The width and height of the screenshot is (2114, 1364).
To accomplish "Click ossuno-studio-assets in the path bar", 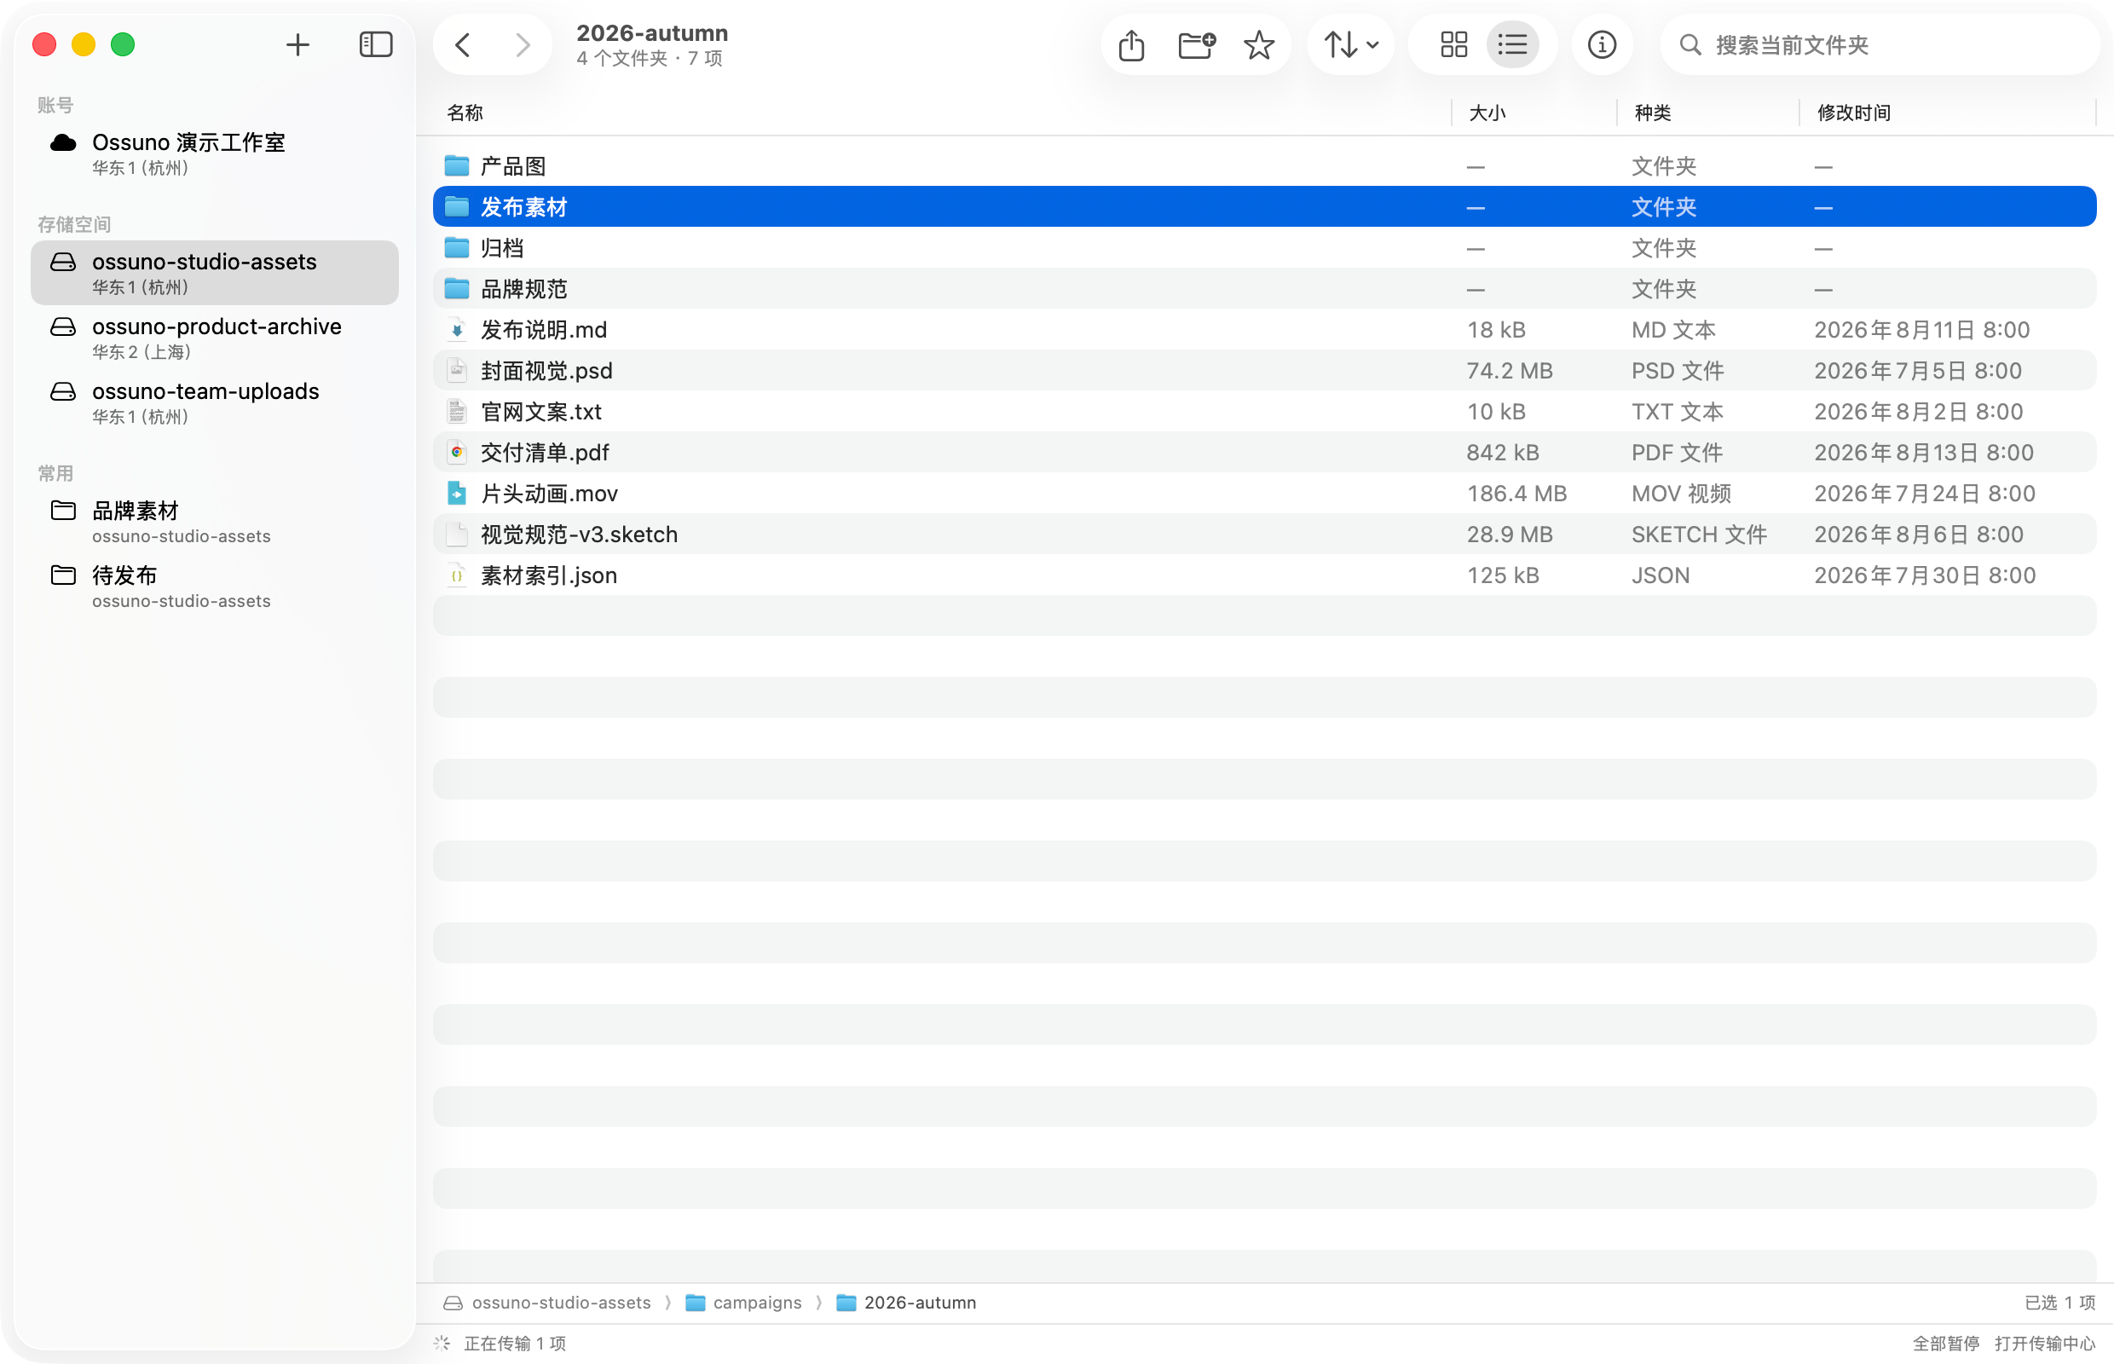I will click(x=546, y=1302).
